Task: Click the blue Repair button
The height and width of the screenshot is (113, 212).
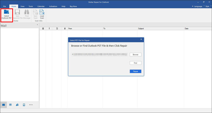Action: [x=135, y=71]
